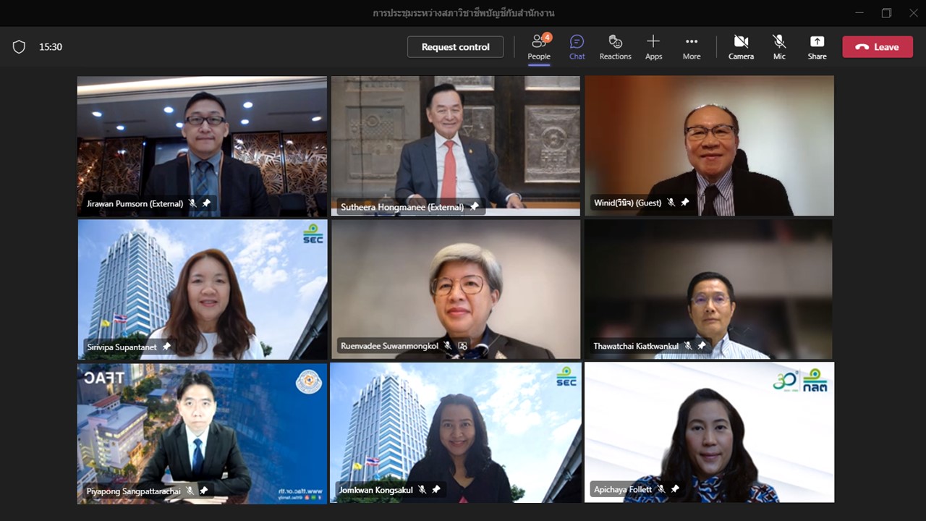Viewport: 926px width, 521px height.
Task: Click the shield security icon
Action: pos(19,47)
